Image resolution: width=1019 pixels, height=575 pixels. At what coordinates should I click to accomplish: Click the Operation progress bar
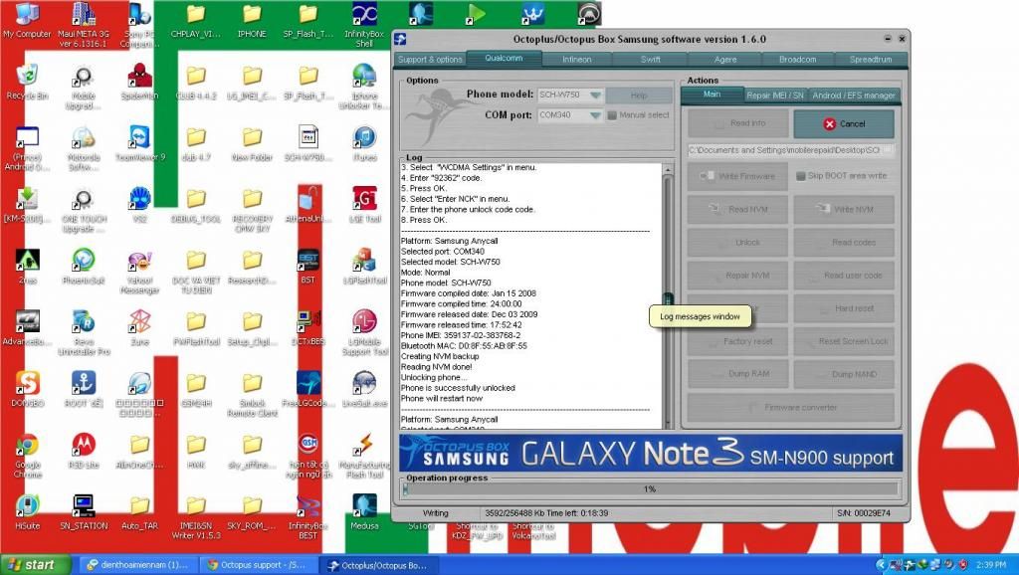650,489
